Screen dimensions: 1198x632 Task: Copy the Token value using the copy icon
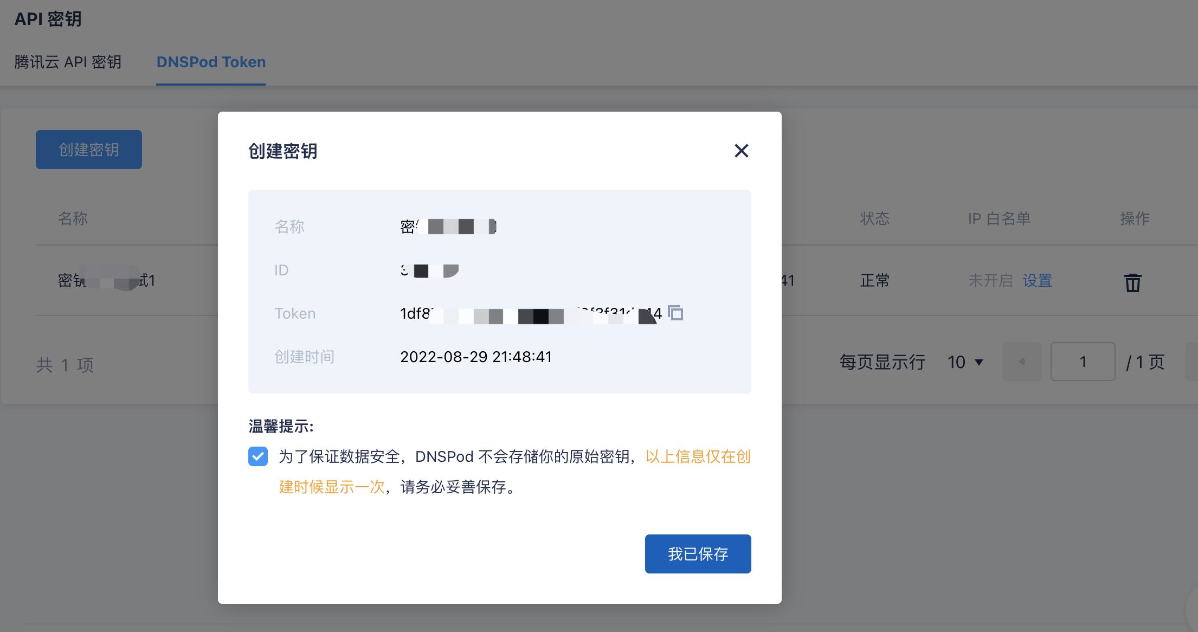point(675,313)
